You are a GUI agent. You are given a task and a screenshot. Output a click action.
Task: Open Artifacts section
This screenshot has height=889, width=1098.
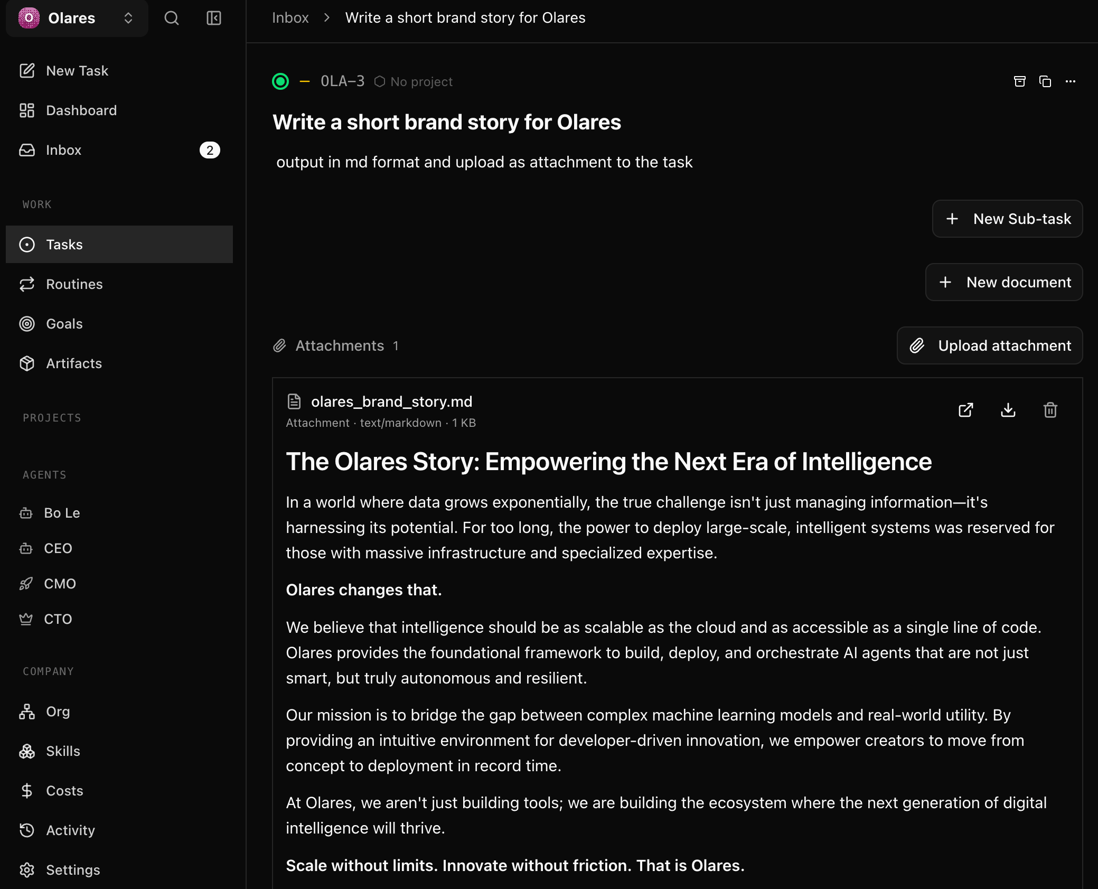pyautogui.click(x=119, y=363)
